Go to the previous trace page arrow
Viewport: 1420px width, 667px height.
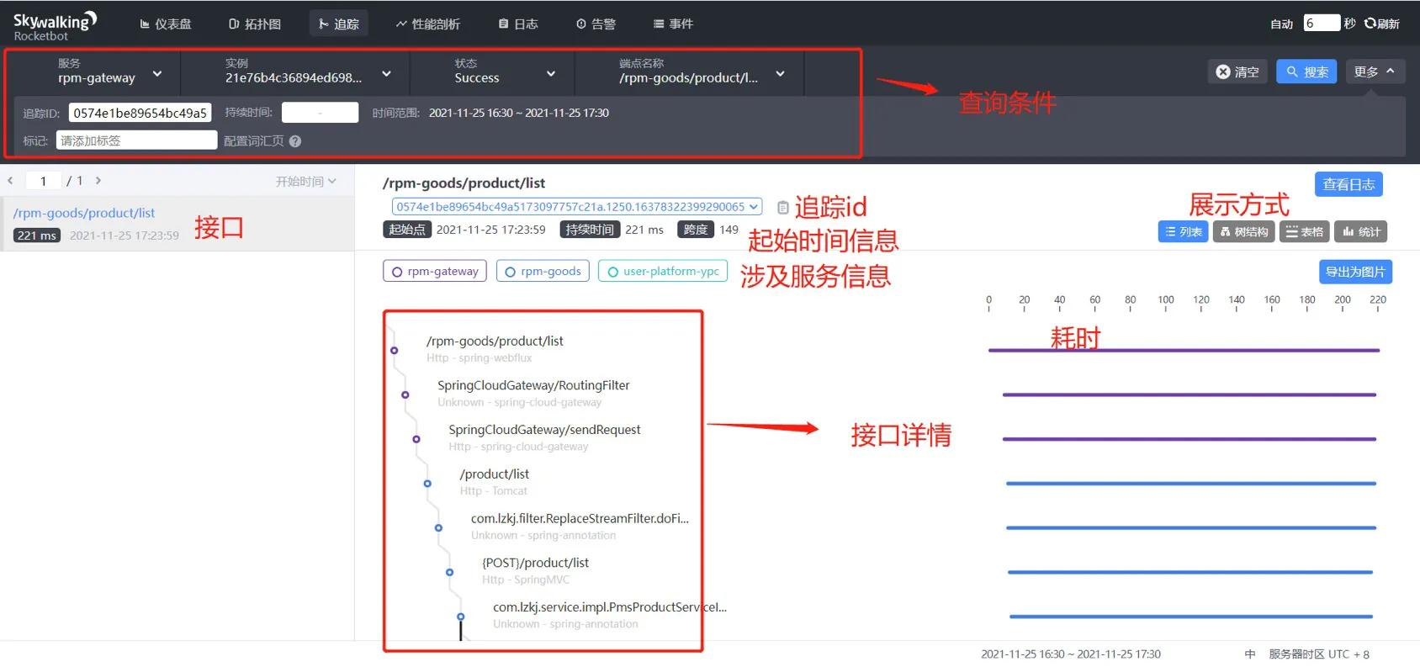[x=10, y=180]
